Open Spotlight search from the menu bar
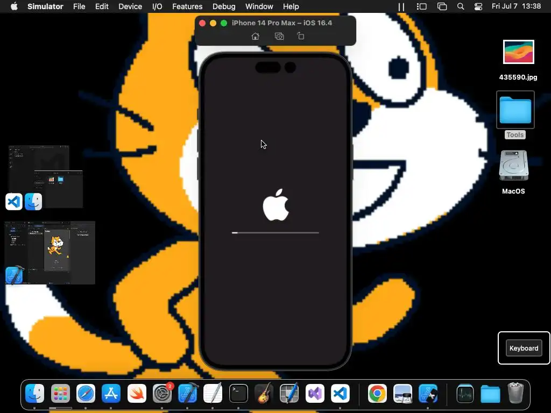Screen dimensions: 551x413 tap(461, 6)
